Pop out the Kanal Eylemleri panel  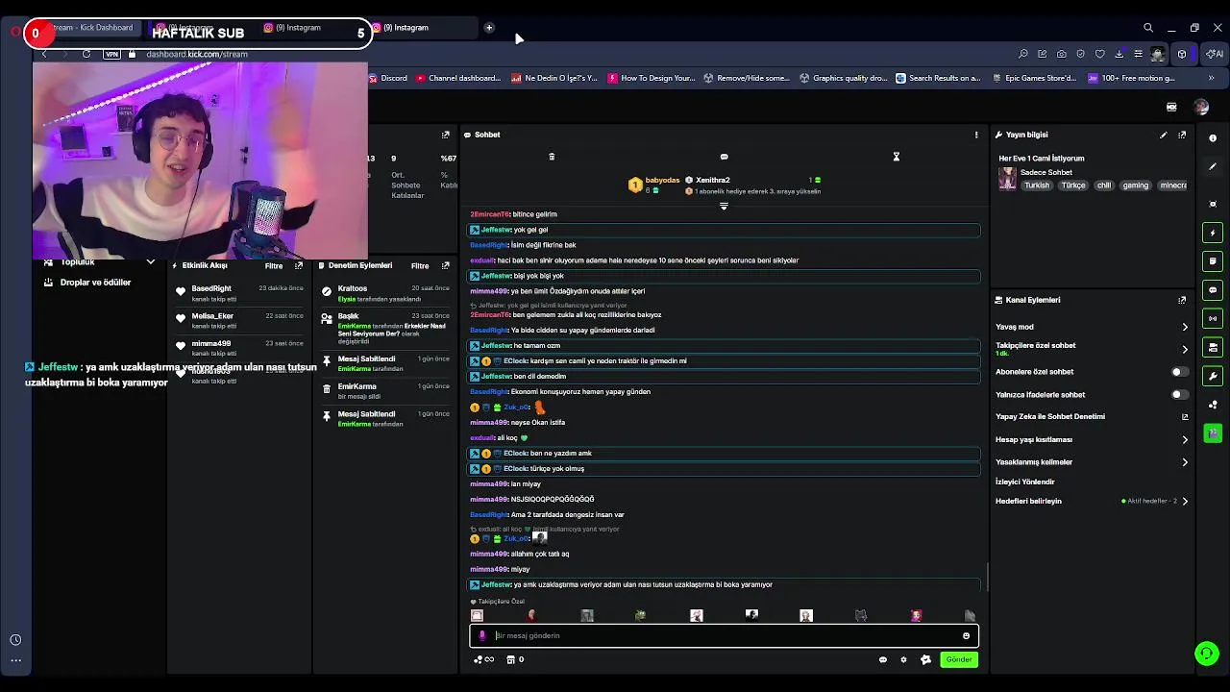1182,300
